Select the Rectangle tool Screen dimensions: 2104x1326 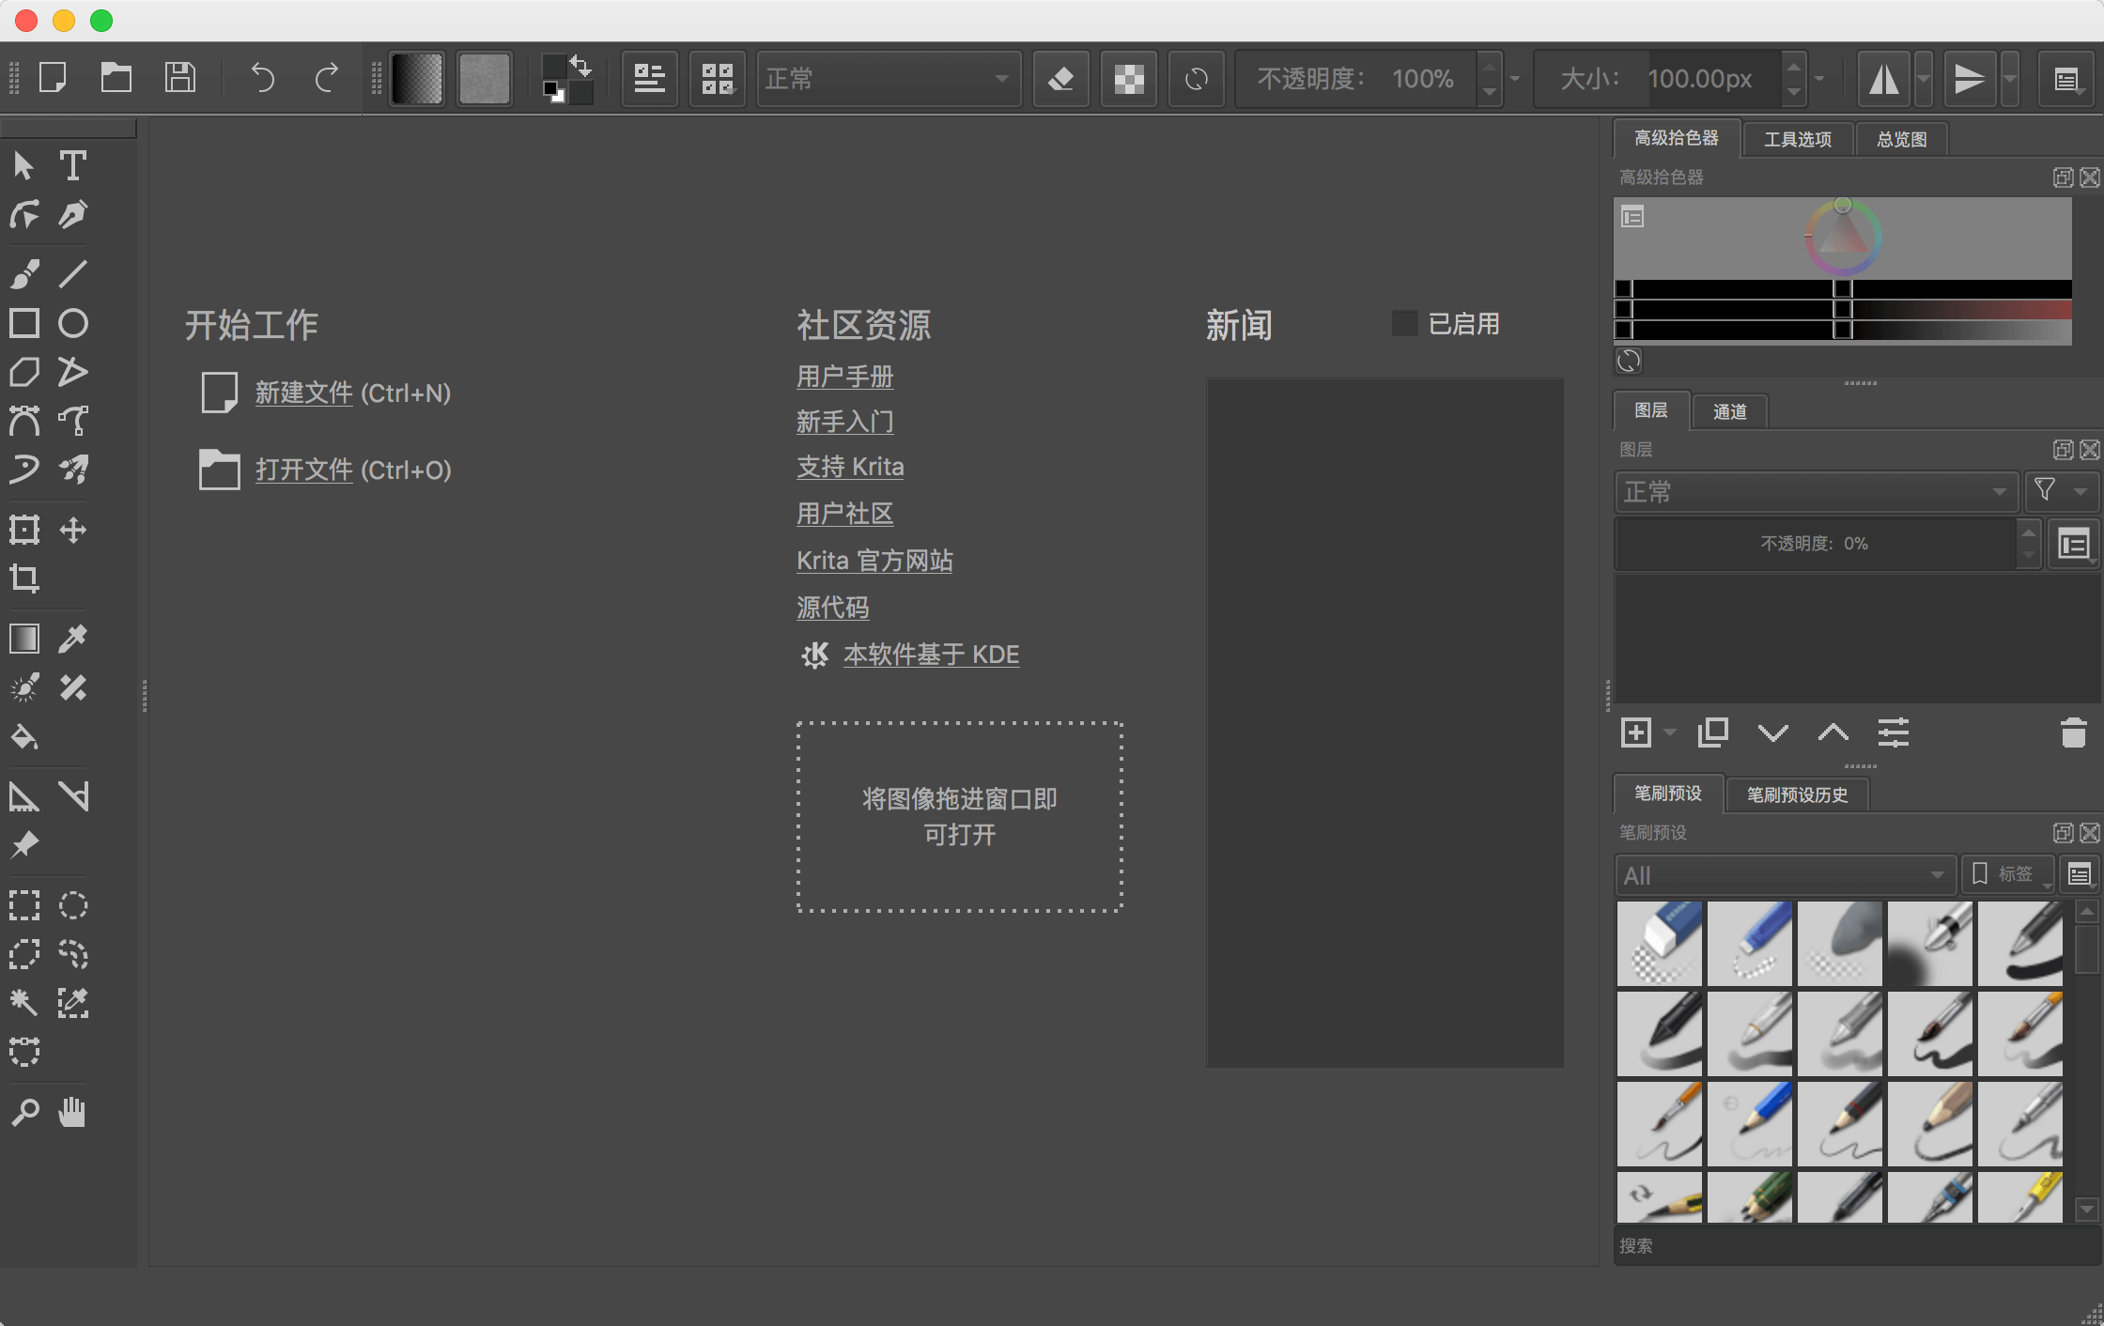(24, 323)
